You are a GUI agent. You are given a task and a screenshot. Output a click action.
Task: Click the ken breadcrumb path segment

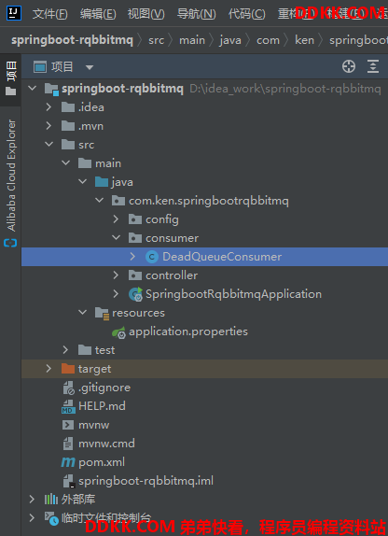coord(304,40)
